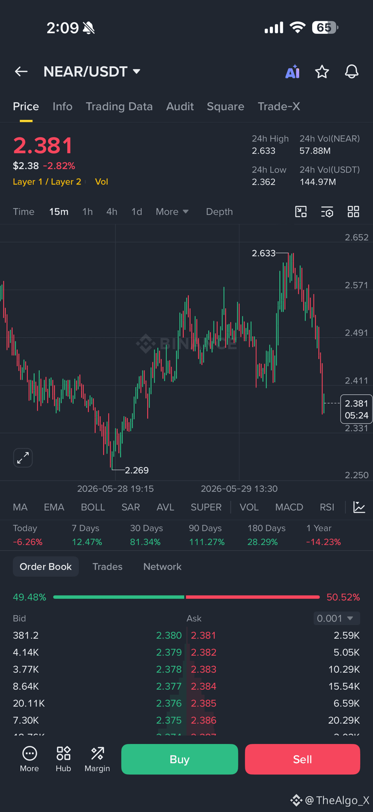Screen dimensions: 373x812
Task: Expand the More timeframes dropdown
Action: [172, 212]
